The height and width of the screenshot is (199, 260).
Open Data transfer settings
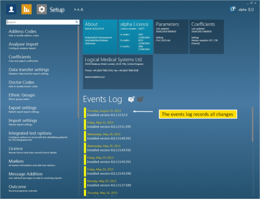[29, 71]
